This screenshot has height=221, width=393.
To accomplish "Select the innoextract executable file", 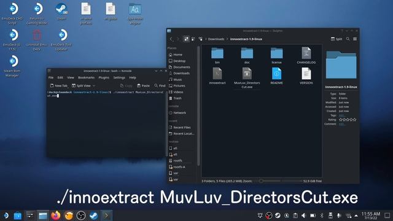I will coord(217,76).
